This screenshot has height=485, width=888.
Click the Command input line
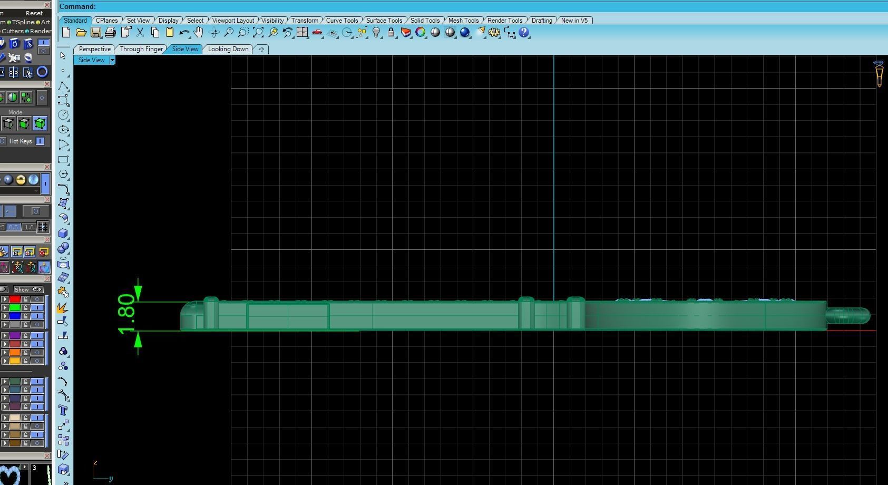pos(473,6)
